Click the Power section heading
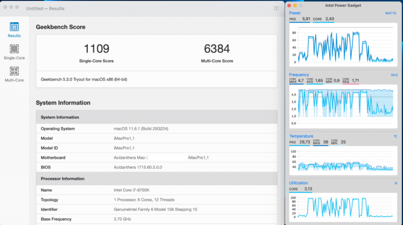Screen dimensions: 403x225 pyautogui.click(x=295, y=13)
